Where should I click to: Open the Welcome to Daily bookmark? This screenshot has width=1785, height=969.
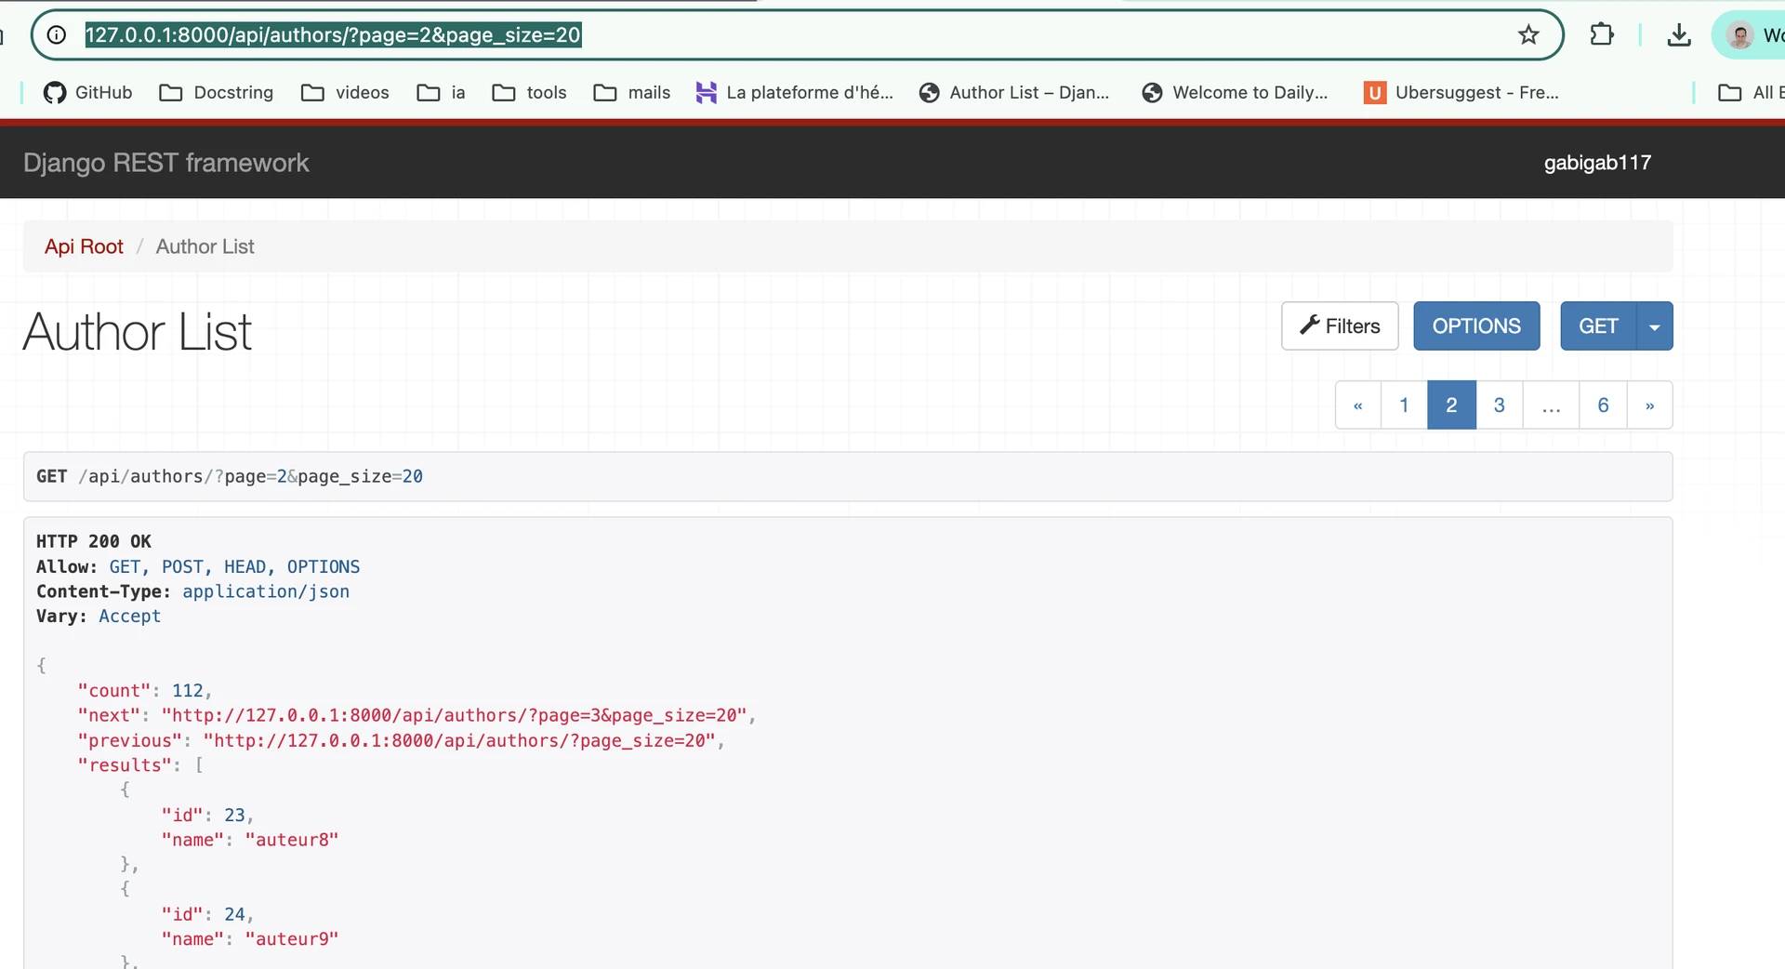(x=1235, y=92)
